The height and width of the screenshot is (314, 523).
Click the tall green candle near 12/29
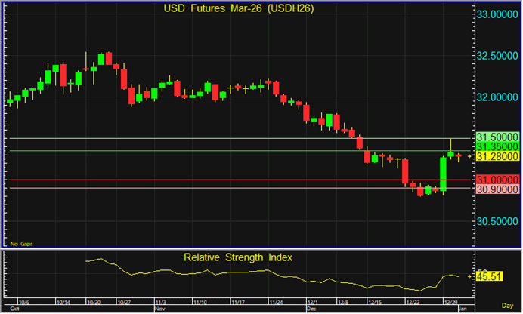(x=443, y=174)
